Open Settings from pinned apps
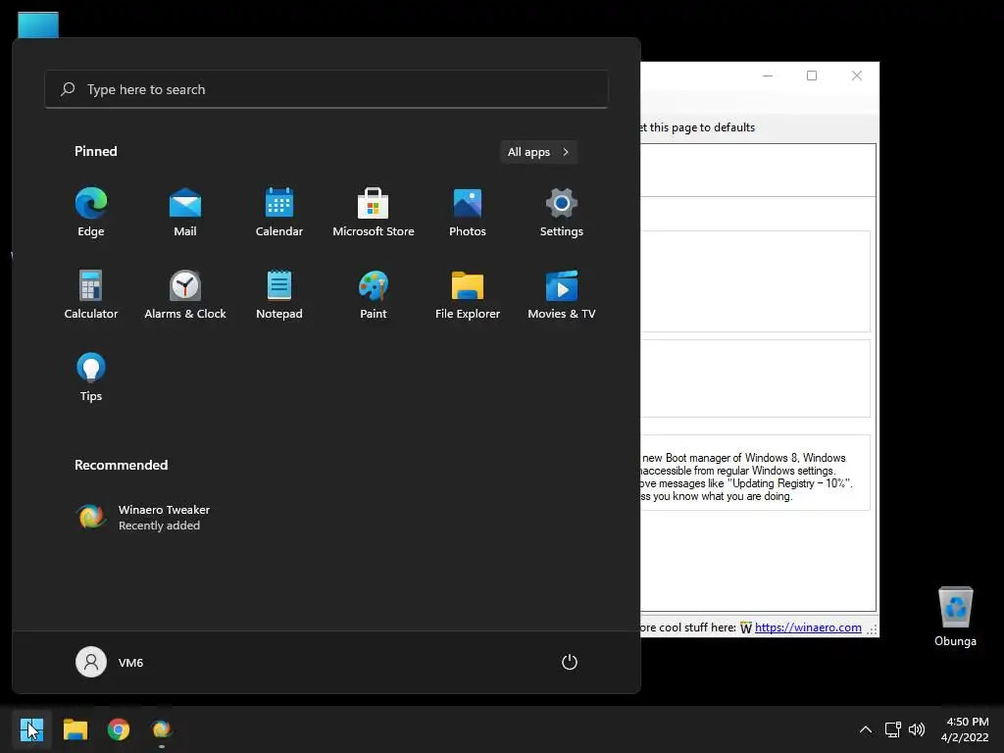 [x=562, y=213]
